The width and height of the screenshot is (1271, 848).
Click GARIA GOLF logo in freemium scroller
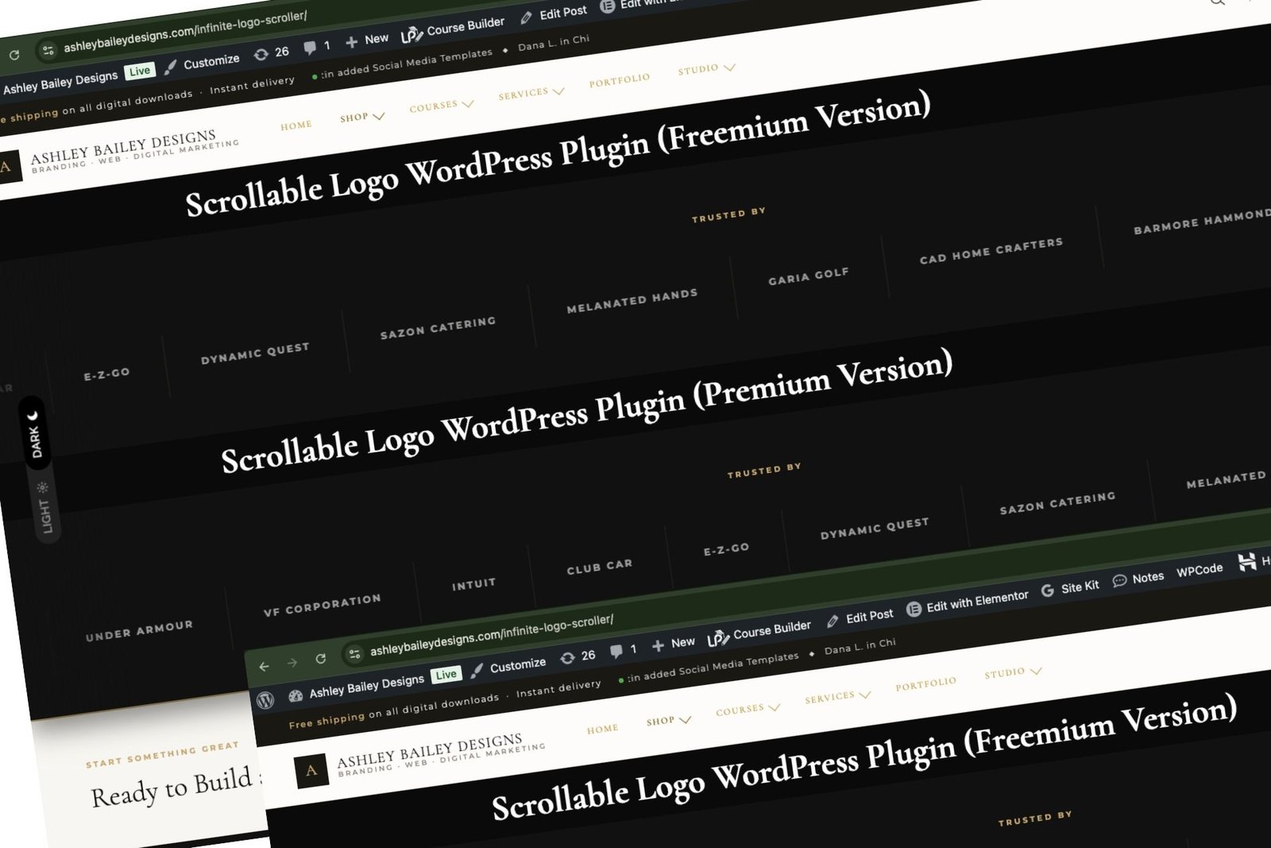click(x=809, y=276)
